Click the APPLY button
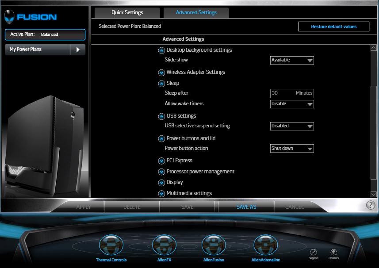Viewport: 379px width, 268px height. coord(84,207)
